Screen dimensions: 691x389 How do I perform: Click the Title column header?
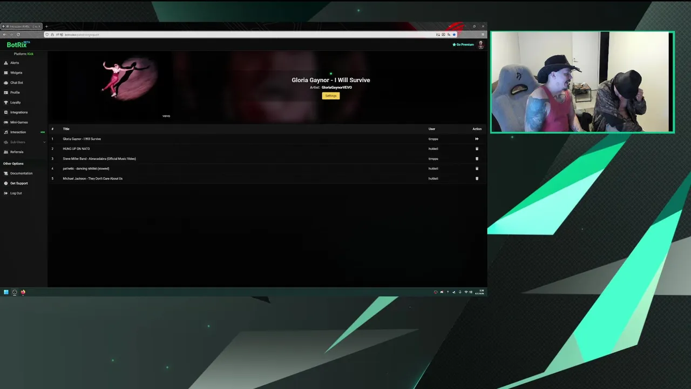click(x=66, y=129)
